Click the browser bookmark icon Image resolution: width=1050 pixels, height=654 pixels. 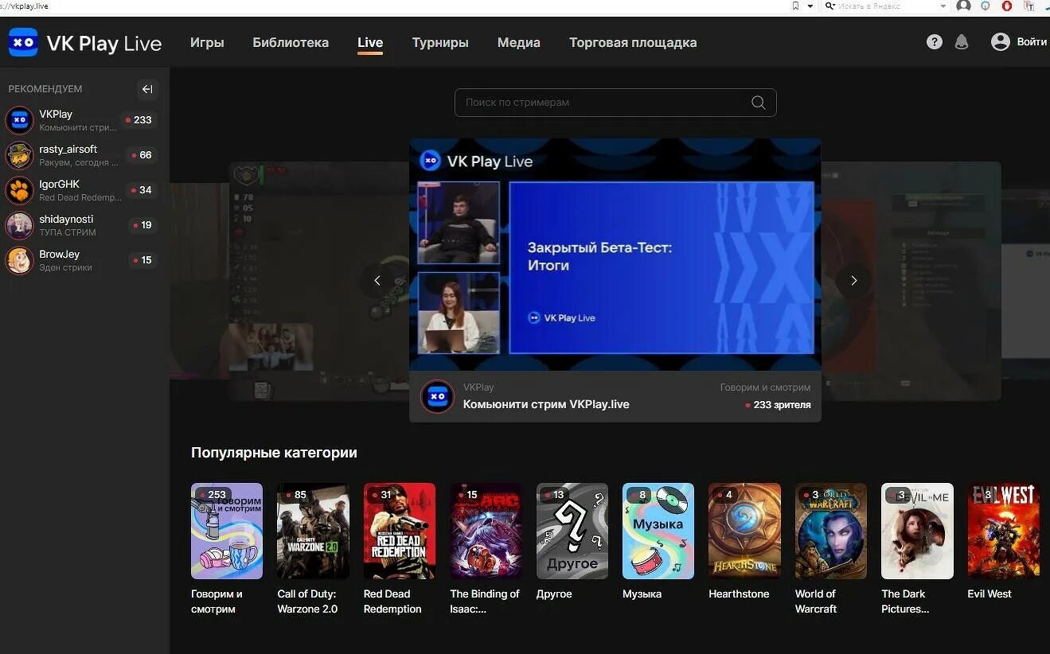[x=795, y=6]
